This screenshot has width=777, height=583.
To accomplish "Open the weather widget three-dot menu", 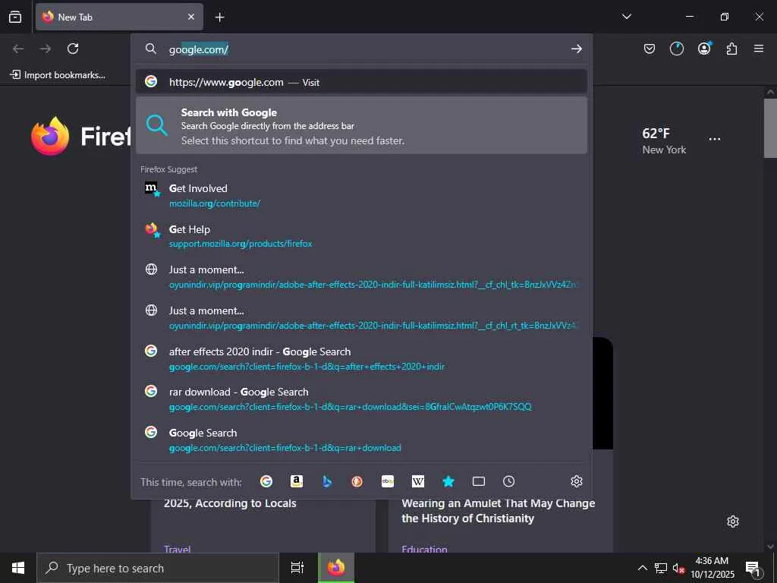I will point(715,139).
